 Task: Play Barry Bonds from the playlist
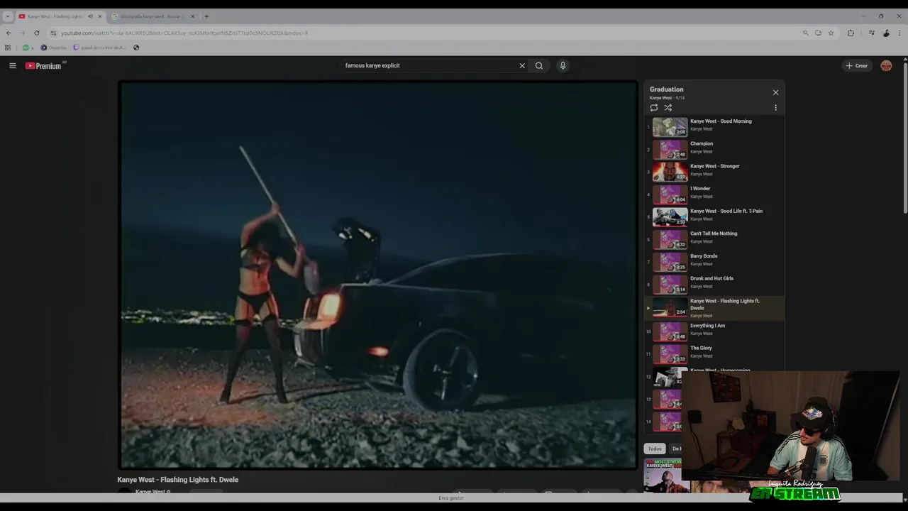714,261
